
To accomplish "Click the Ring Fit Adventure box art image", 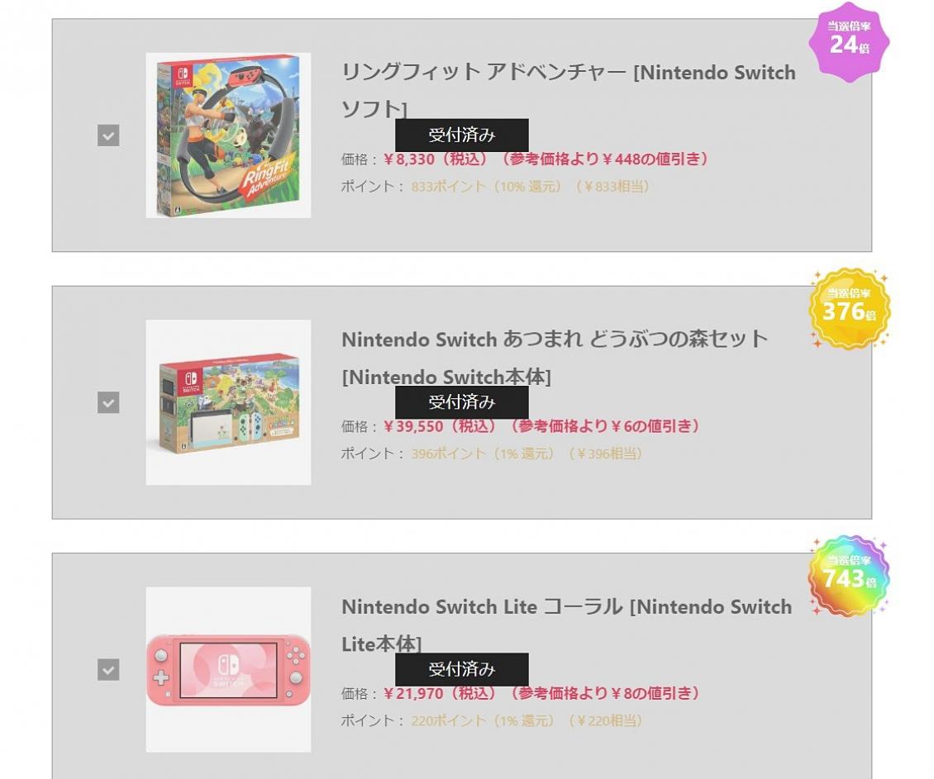I will (227, 135).
